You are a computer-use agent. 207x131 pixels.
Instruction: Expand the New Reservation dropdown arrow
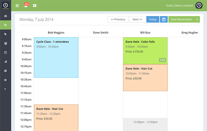pos(197,19)
